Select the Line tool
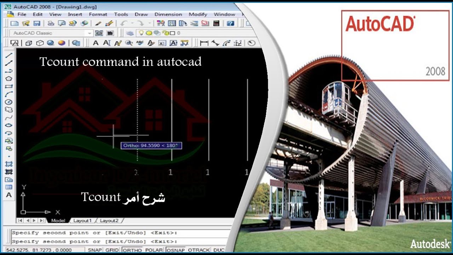Screen dimensions: 453x255 coord(9,55)
